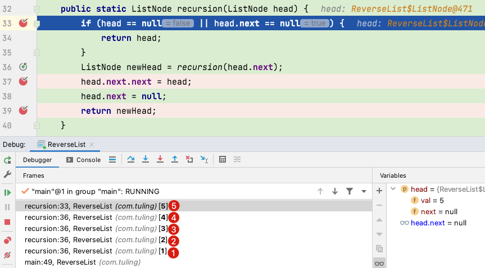This screenshot has height=268, width=485.
Task: Collapse method fold at line 32
Action: [x=37, y=10]
